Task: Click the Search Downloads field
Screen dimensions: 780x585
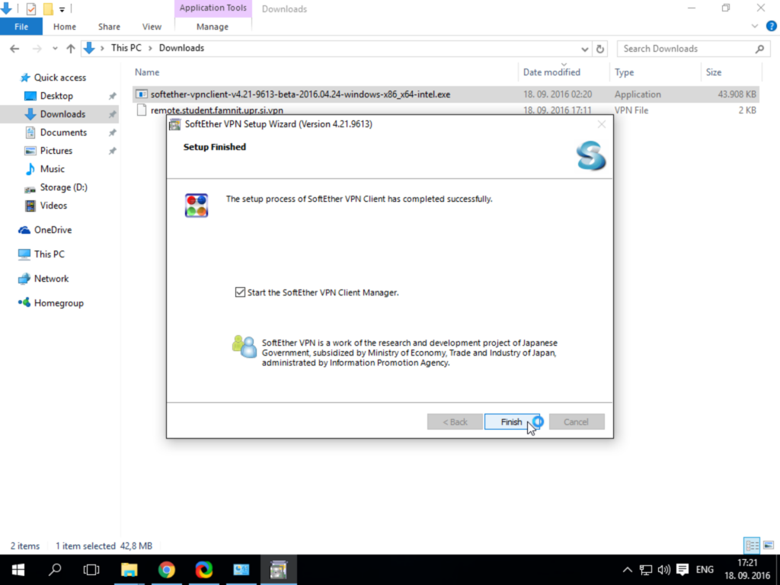Action: tap(692, 49)
